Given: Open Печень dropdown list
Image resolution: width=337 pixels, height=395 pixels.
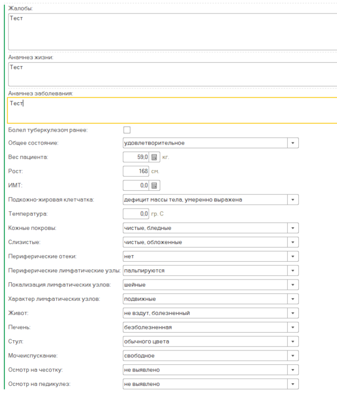Looking at the screenshot, I should pyautogui.click(x=293, y=327).
